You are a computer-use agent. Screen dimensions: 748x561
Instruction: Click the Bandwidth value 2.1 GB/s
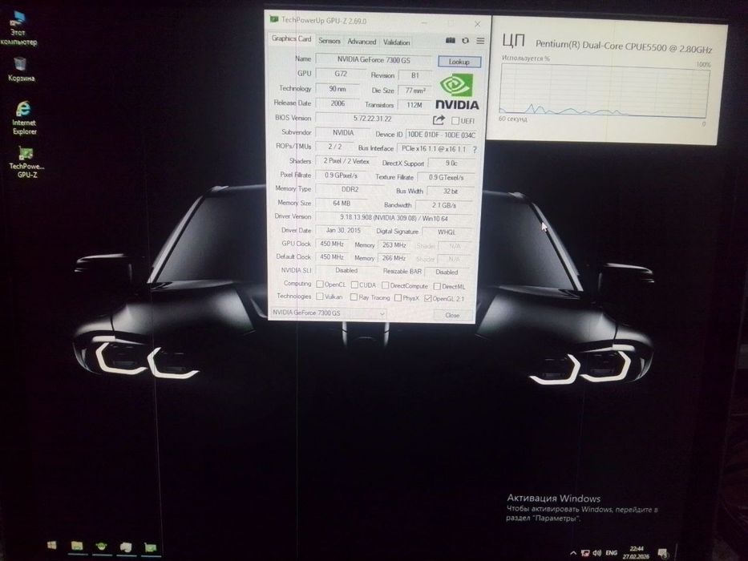pos(444,205)
